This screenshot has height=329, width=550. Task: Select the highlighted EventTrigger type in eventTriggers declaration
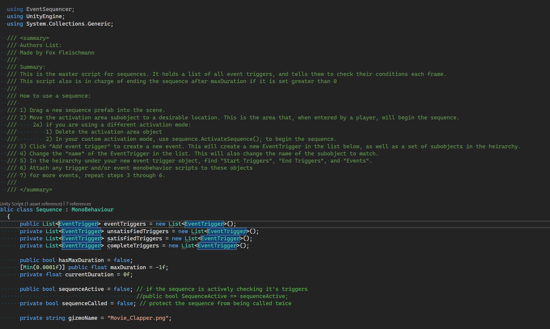78,224
